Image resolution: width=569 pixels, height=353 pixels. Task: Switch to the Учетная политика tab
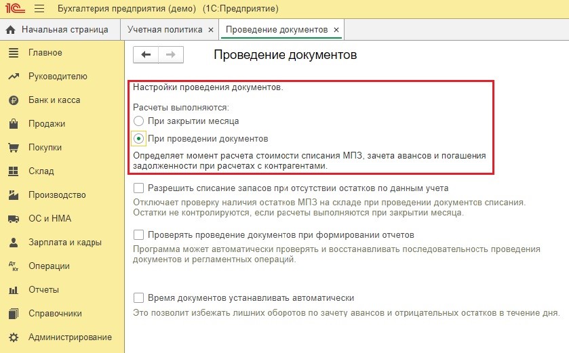pos(165,30)
